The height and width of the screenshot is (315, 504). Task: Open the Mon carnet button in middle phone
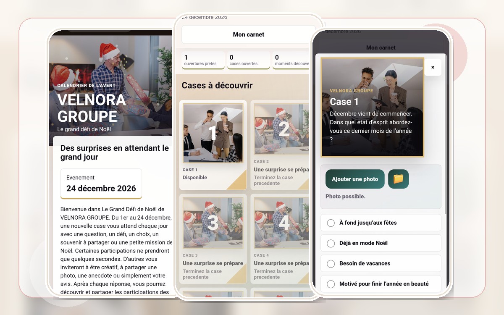(249, 34)
